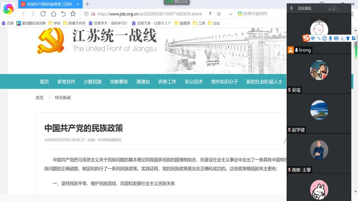Screen dimensions: 358x201
Task: Click the party emblem site logo
Action: 51,41
